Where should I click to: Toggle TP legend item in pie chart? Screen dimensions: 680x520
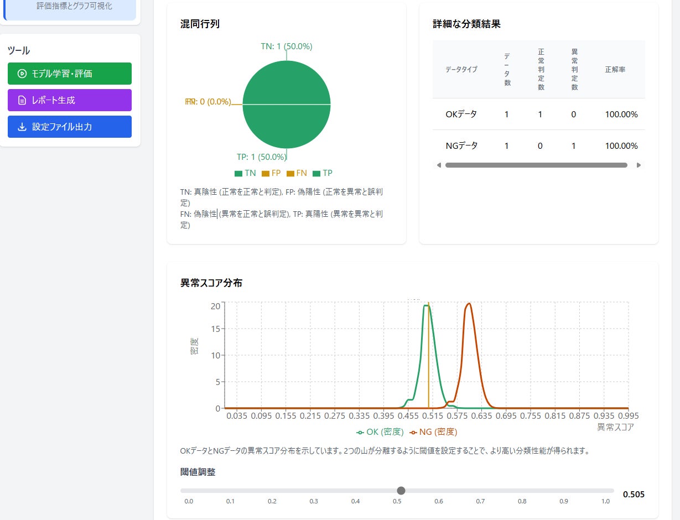323,173
